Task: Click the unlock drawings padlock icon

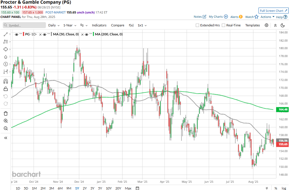Action: click(x=6, y=89)
